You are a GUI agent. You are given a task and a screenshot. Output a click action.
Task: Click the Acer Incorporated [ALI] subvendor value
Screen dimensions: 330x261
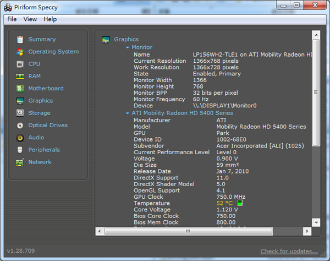click(x=260, y=146)
